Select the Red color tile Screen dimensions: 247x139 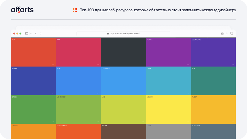pos(33,52)
